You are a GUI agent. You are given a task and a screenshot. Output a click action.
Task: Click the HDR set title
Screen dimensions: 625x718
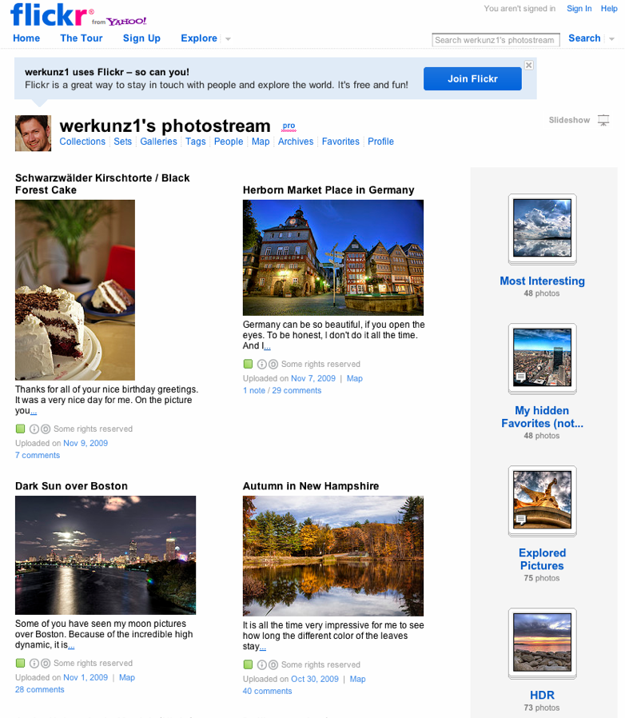point(542,695)
